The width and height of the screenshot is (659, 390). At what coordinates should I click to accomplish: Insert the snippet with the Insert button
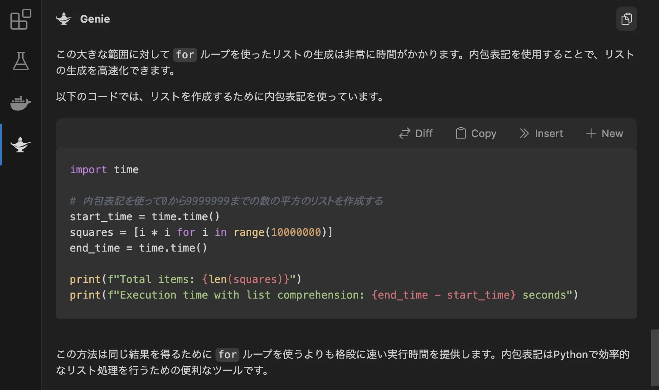point(541,133)
